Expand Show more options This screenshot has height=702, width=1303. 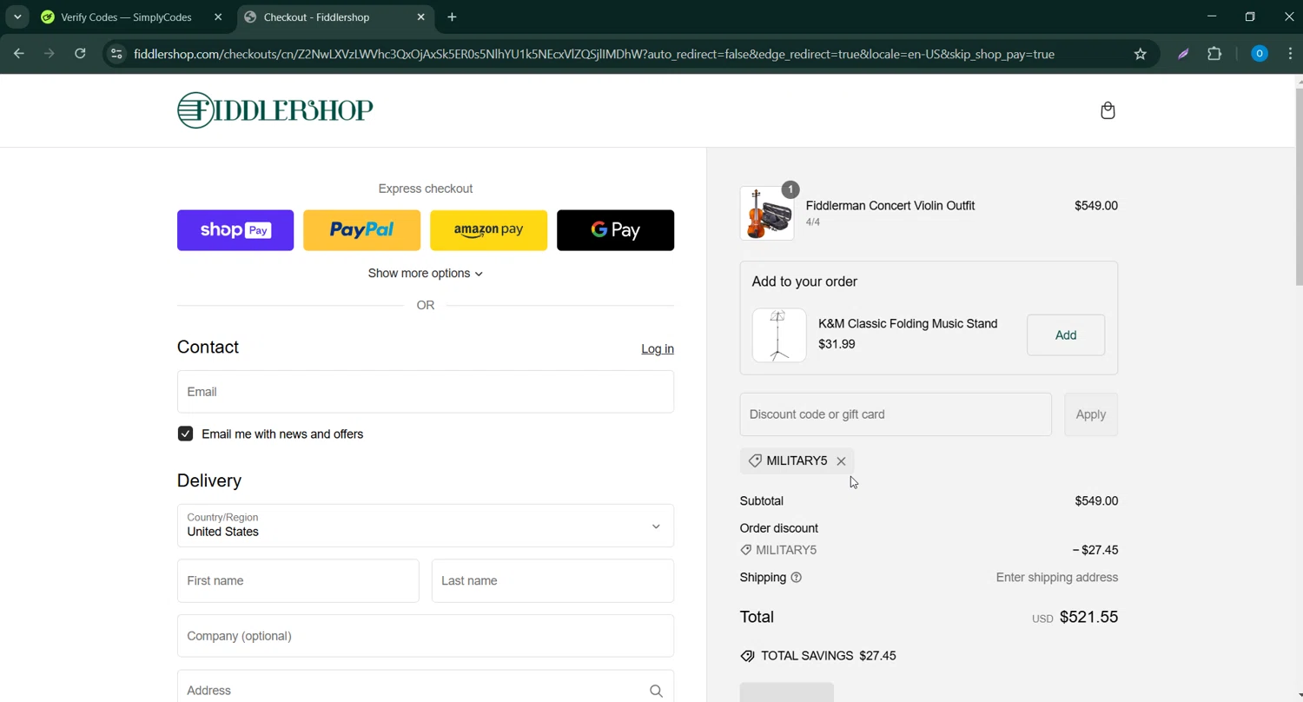425,274
